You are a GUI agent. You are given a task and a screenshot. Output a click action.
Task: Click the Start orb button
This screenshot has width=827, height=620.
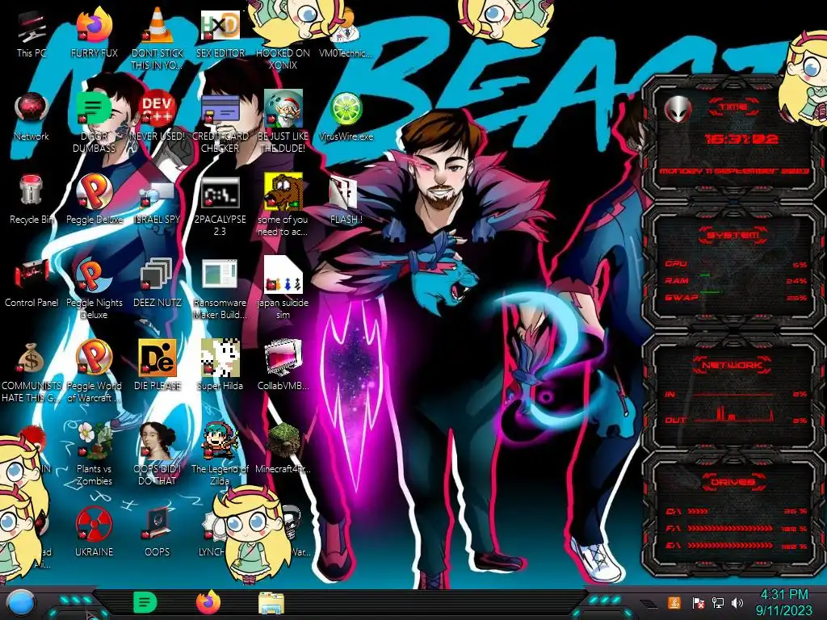click(x=21, y=603)
